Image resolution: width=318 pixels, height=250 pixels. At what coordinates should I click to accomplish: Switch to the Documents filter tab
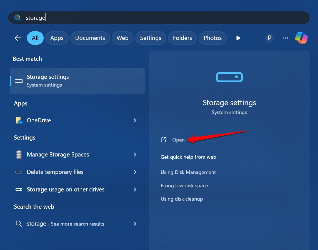(90, 38)
